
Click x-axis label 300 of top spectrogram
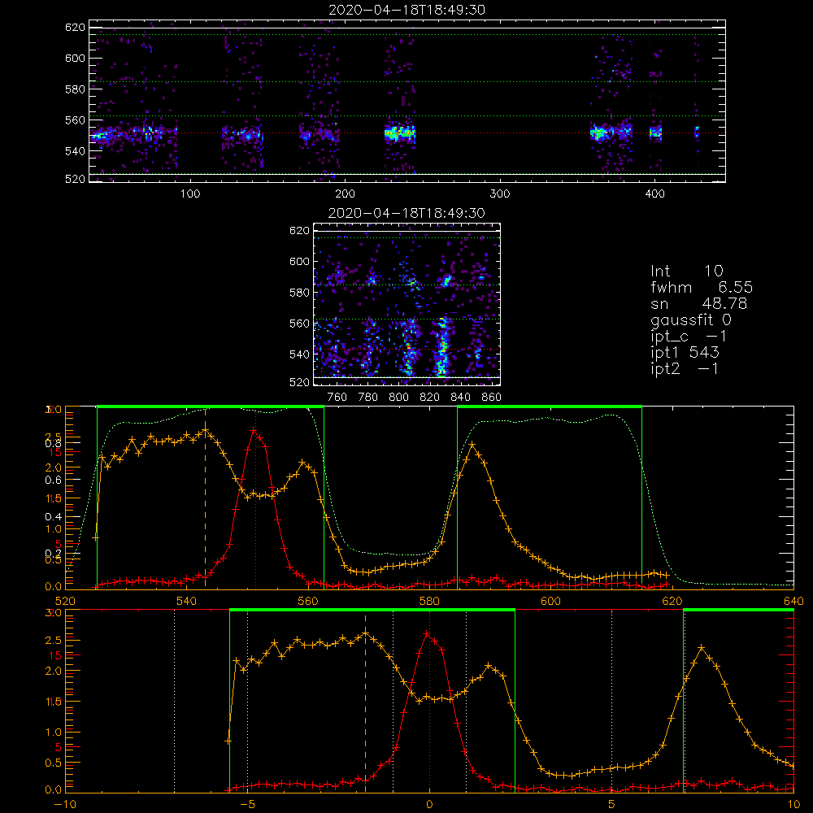point(500,194)
